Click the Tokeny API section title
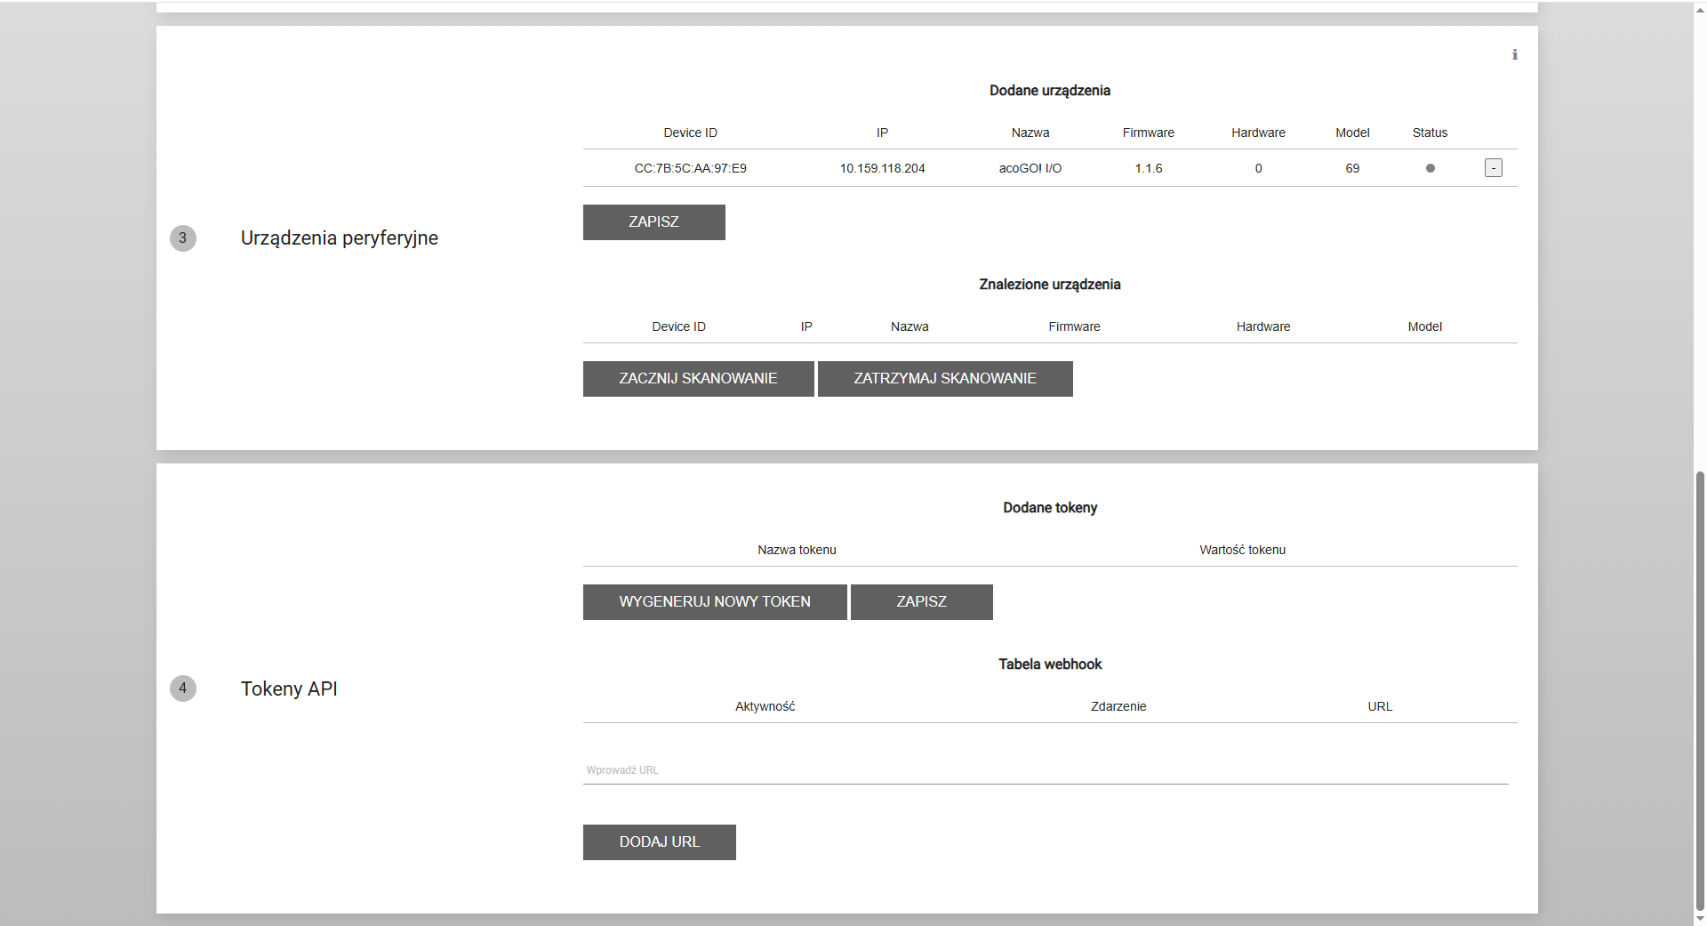 (x=289, y=689)
